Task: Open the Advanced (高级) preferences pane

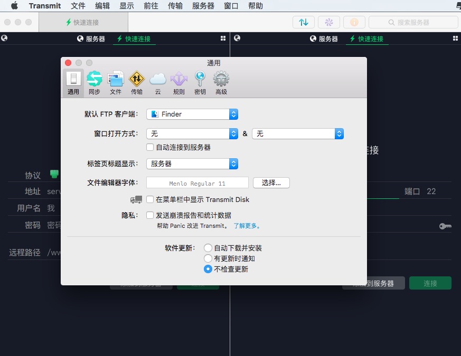Action: click(221, 83)
